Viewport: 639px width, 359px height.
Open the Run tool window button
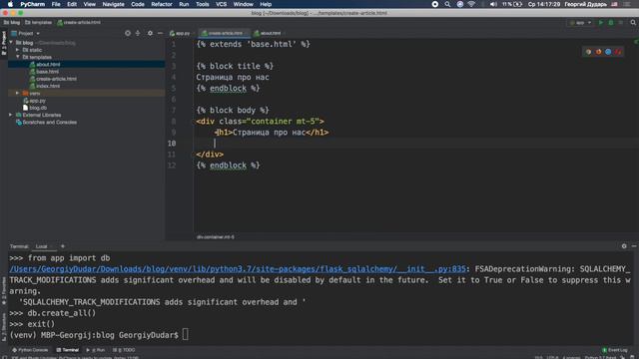pyautogui.click(x=96, y=350)
